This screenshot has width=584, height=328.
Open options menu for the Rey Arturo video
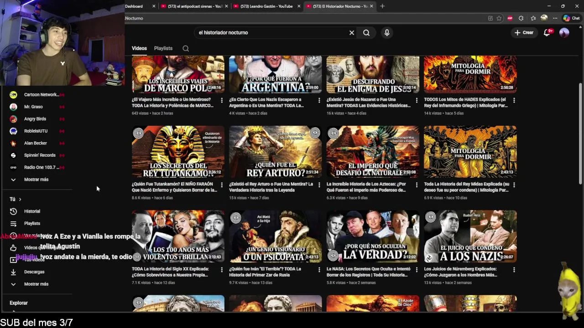[319, 185]
